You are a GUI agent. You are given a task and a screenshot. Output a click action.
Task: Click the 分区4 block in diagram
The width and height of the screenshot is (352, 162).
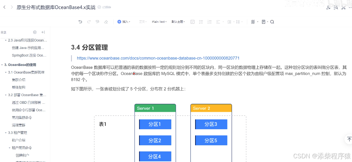coord(155,156)
